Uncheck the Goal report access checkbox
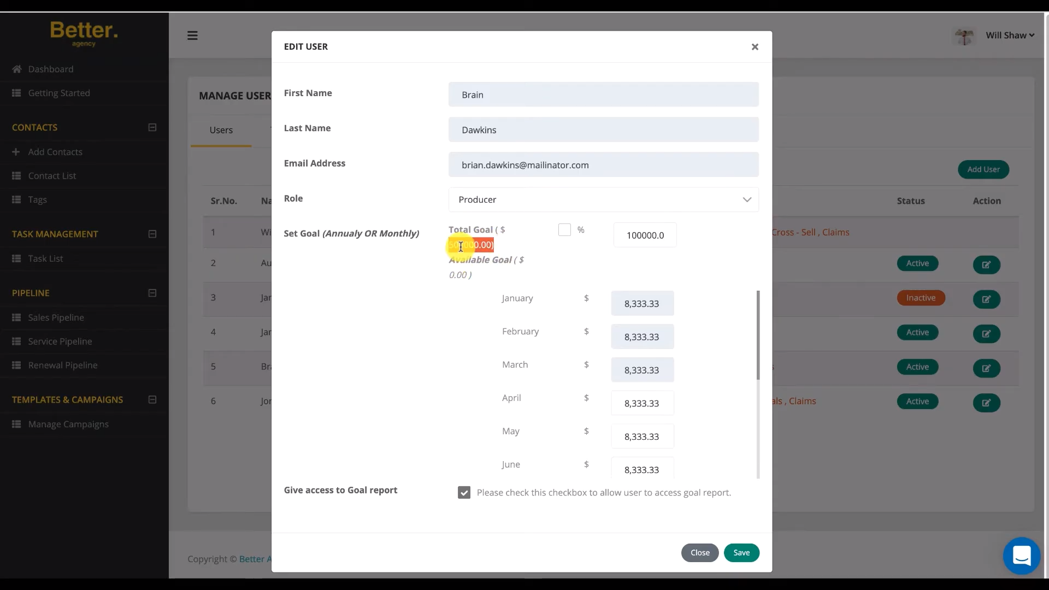Screen dimensions: 1049x590 point(464,493)
